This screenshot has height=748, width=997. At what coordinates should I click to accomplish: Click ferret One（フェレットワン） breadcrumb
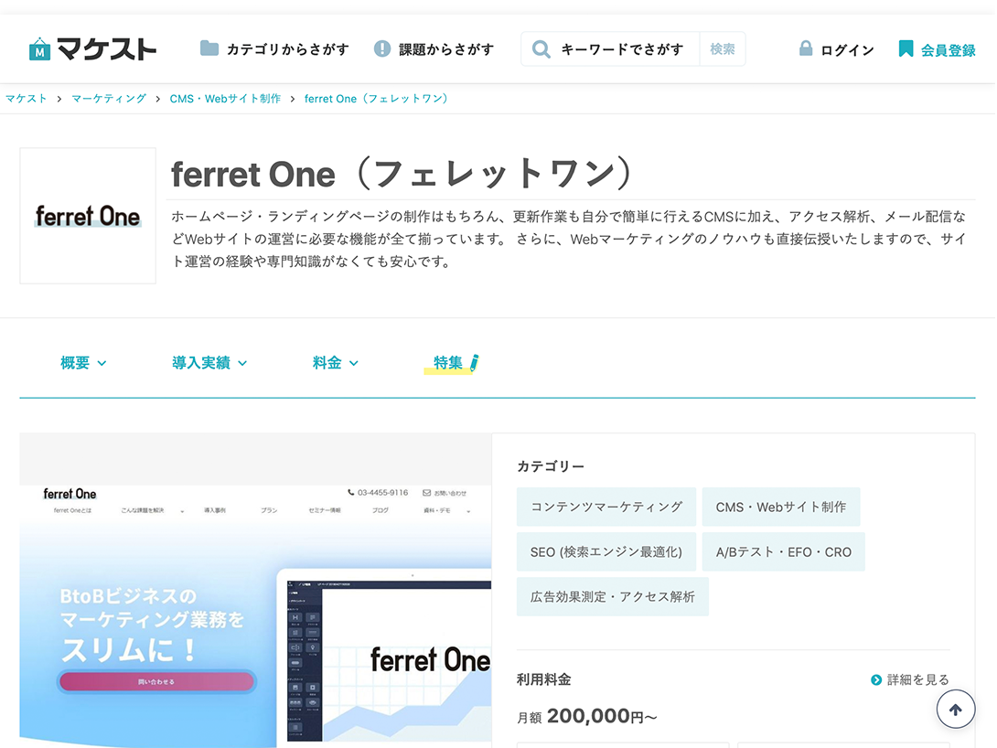tap(377, 99)
